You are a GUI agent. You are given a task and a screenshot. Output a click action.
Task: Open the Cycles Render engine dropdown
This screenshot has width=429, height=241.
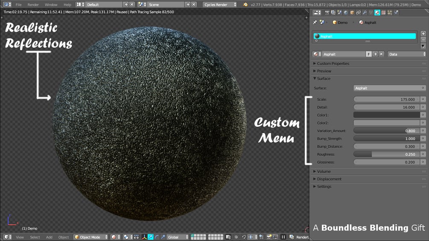(220, 5)
